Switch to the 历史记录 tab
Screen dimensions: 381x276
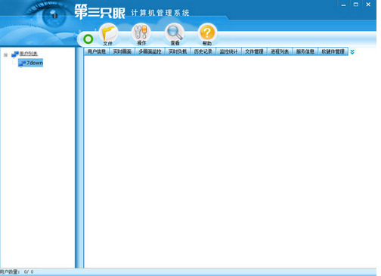click(203, 51)
